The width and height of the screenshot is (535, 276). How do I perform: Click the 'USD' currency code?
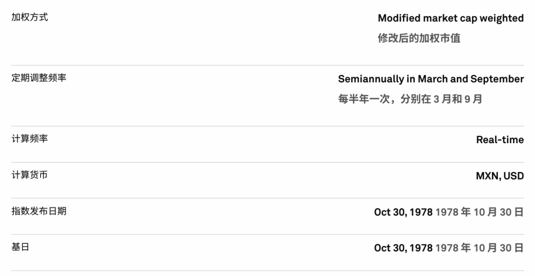(x=514, y=176)
